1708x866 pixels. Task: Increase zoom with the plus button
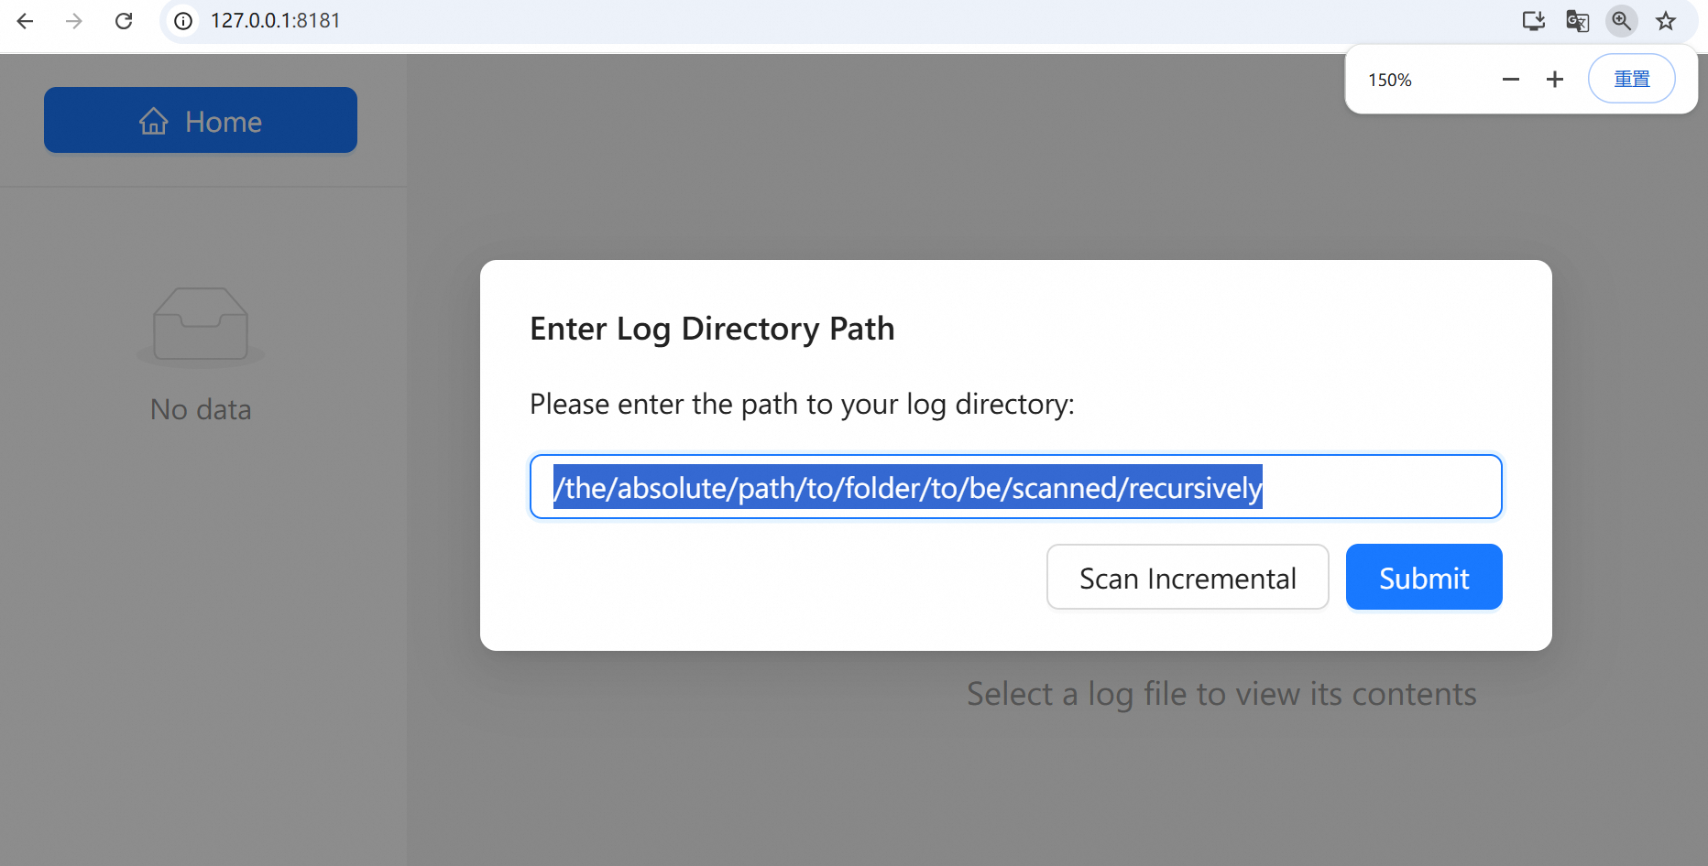pyautogui.click(x=1555, y=80)
